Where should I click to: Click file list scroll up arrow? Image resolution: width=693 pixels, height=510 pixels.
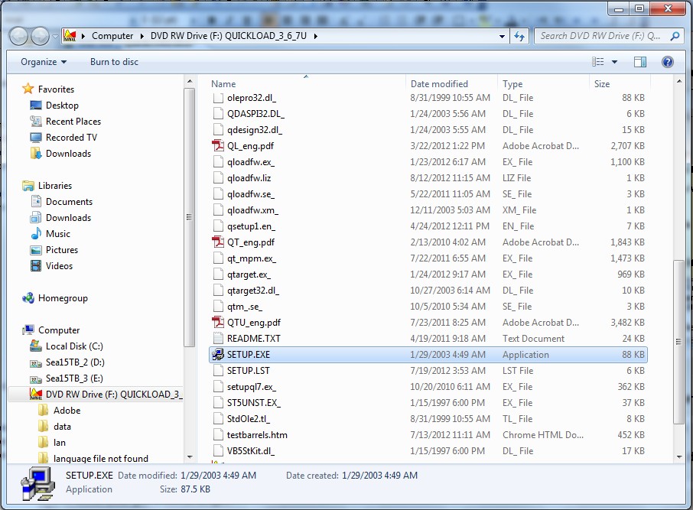click(679, 81)
